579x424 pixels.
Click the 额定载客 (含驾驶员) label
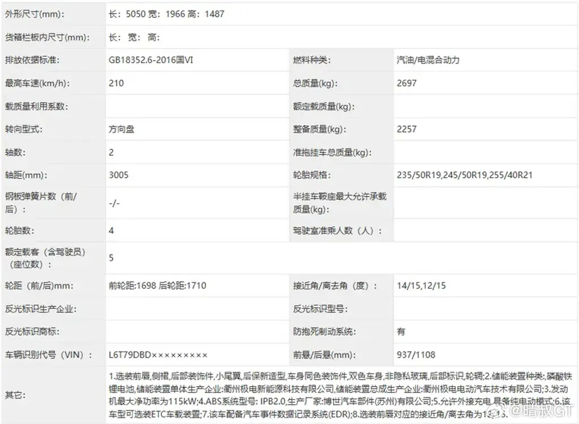coord(45,258)
